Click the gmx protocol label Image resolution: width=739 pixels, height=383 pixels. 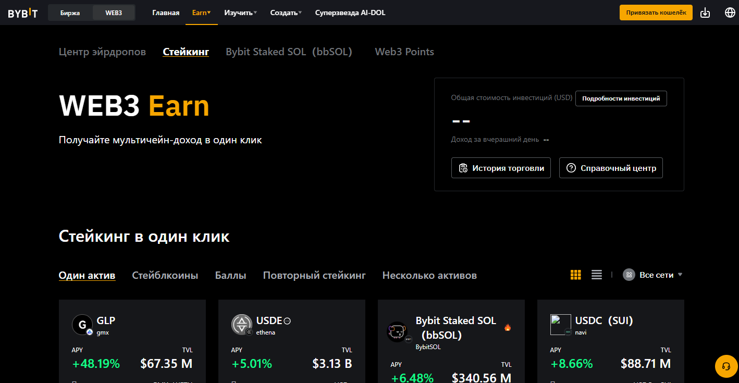103,332
